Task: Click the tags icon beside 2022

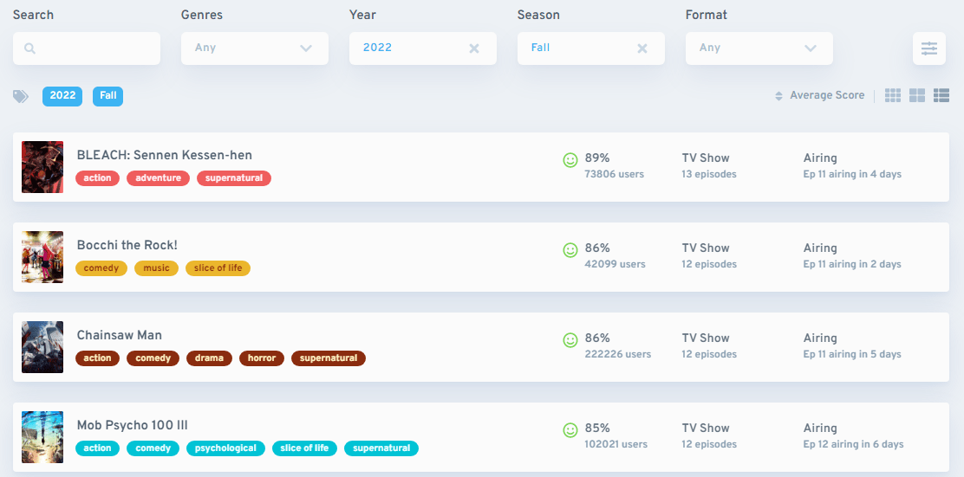Action: coord(21,96)
